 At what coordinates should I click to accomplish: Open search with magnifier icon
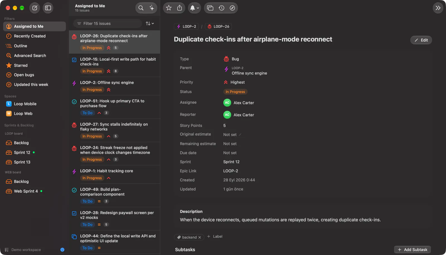pyautogui.click(x=141, y=8)
